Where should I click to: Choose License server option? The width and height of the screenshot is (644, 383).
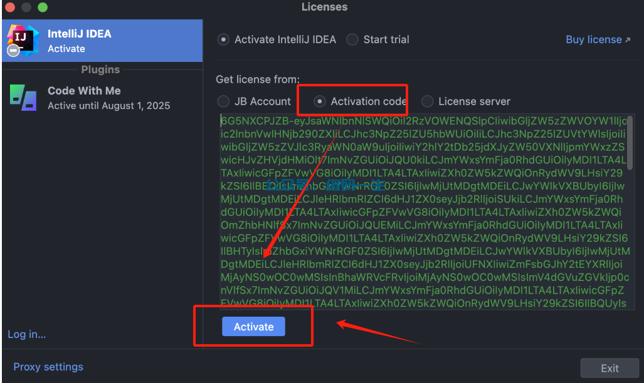point(427,101)
